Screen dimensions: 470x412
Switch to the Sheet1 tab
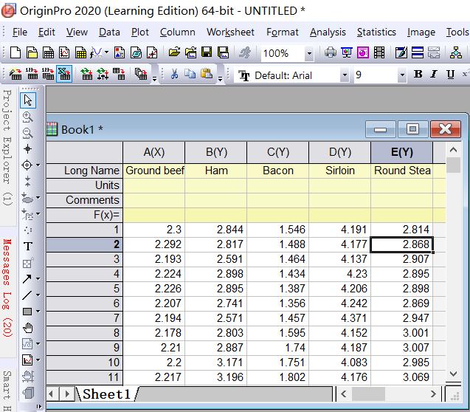click(106, 394)
